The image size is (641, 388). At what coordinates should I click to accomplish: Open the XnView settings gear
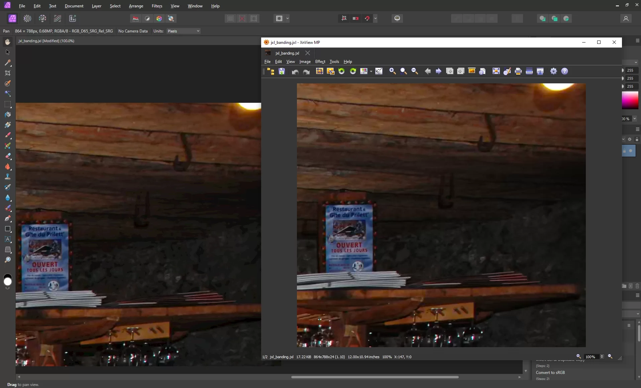tap(553, 71)
